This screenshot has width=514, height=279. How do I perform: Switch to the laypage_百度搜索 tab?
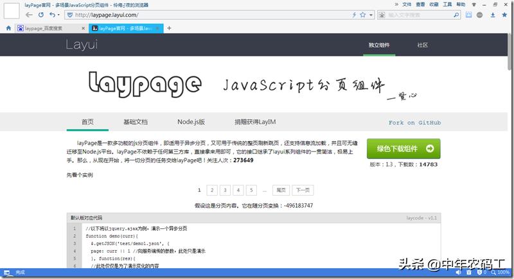[51, 28]
